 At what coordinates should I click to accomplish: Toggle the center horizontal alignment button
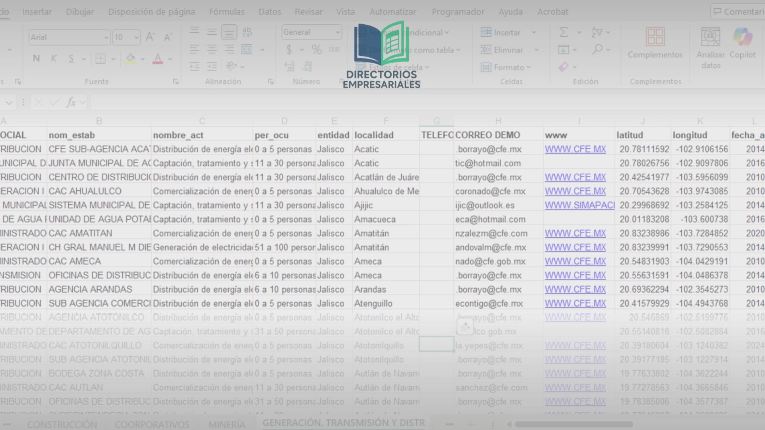click(x=212, y=50)
